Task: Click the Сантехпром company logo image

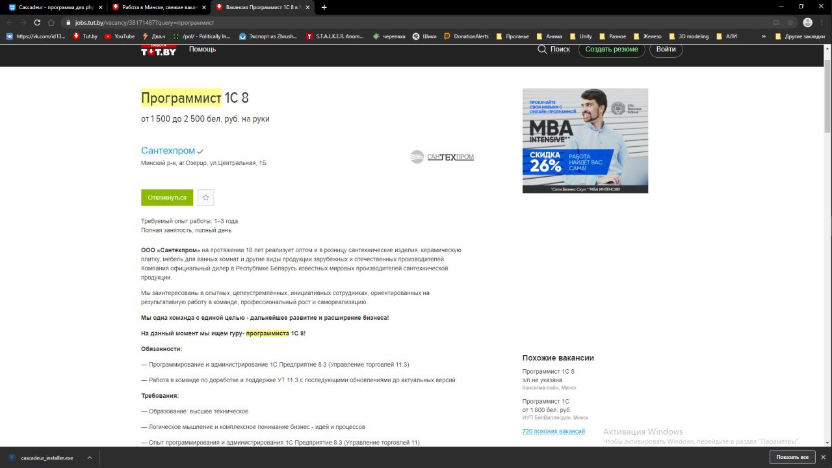Action: [442, 157]
